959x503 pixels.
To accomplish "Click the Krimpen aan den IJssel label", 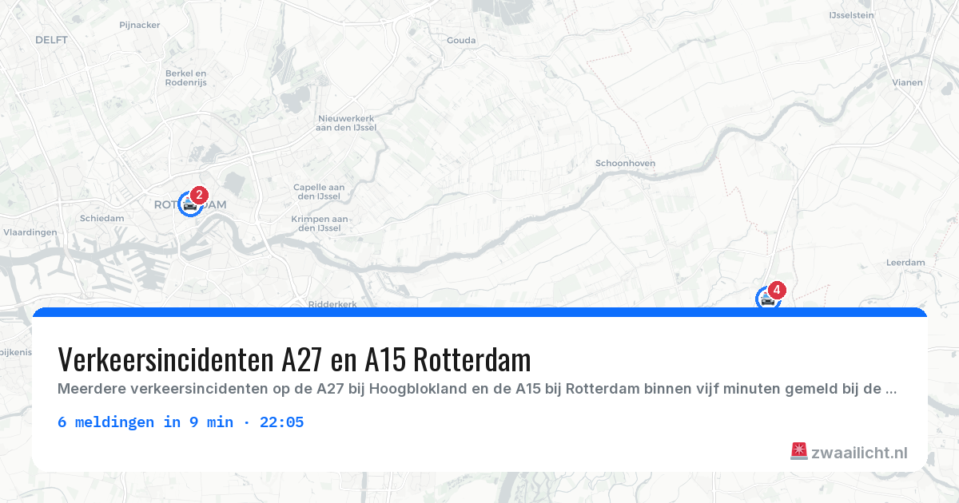I will point(319,223).
